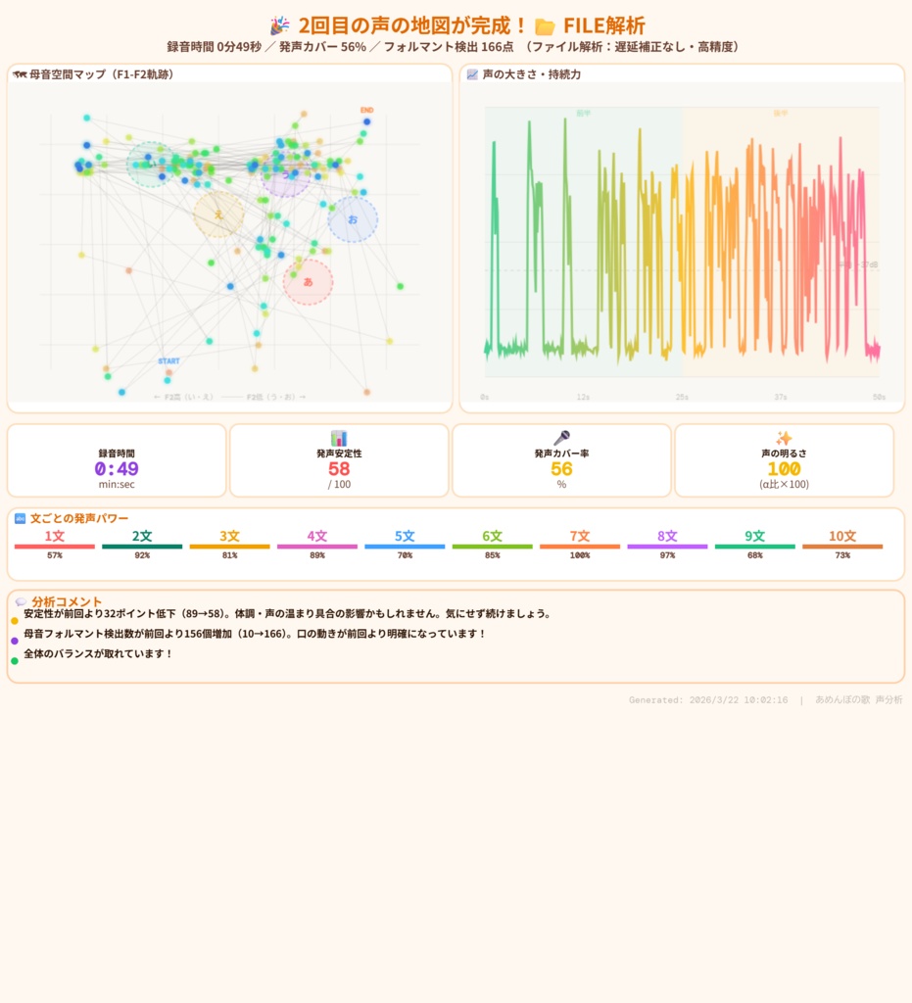Image resolution: width=912 pixels, height=1003 pixels.
Task: Click the abc icon beside 文ごとの発声パワー
Action: click(x=20, y=518)
